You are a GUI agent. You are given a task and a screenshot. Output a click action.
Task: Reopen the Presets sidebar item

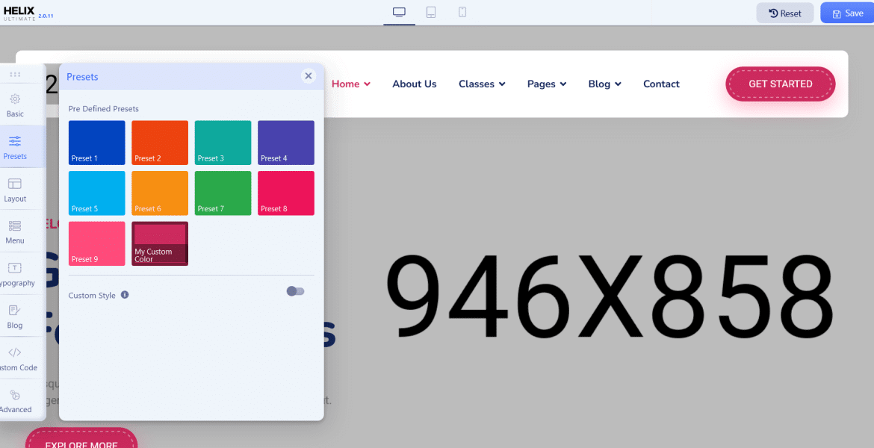[x=15, y=146]
